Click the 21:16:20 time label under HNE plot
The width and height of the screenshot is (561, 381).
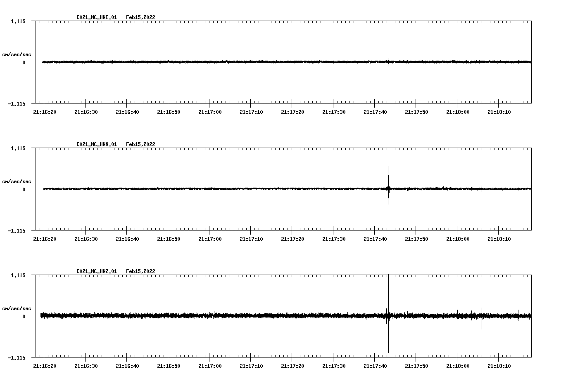pos(45,112)
